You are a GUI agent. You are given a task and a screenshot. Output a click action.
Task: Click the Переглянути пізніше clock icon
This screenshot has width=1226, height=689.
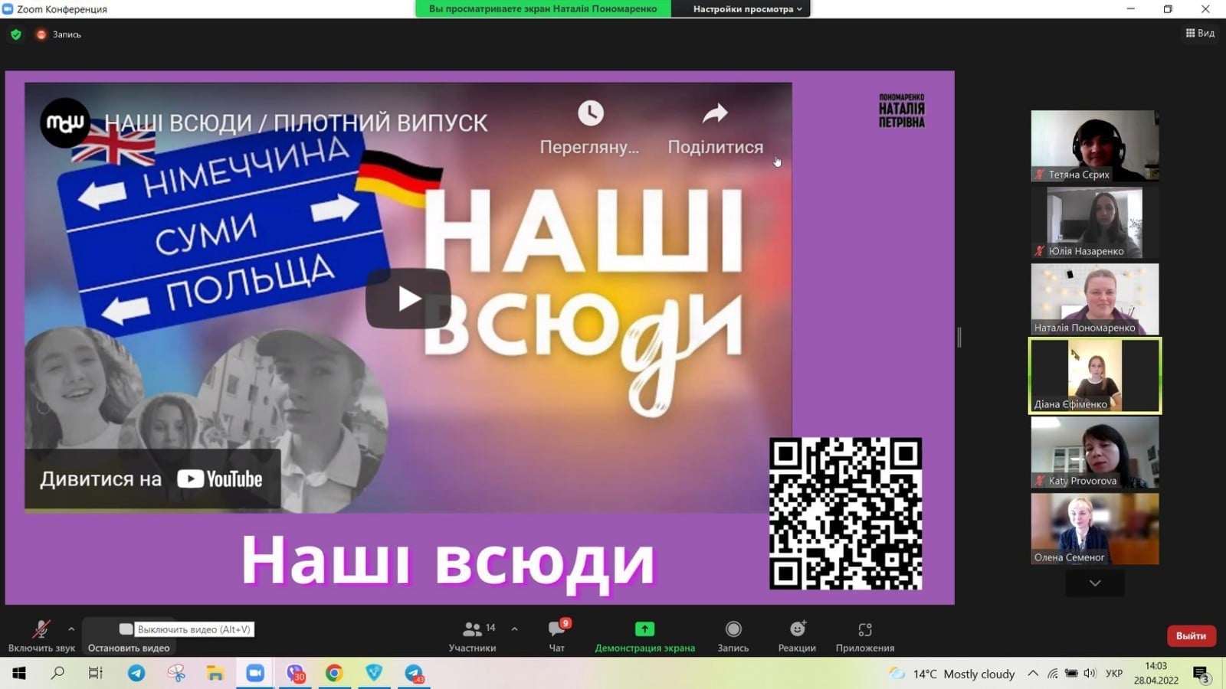[x=590, y=113]
